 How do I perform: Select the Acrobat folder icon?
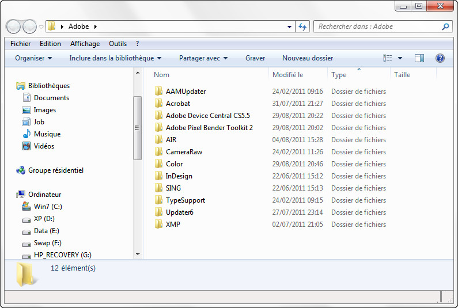158,104
